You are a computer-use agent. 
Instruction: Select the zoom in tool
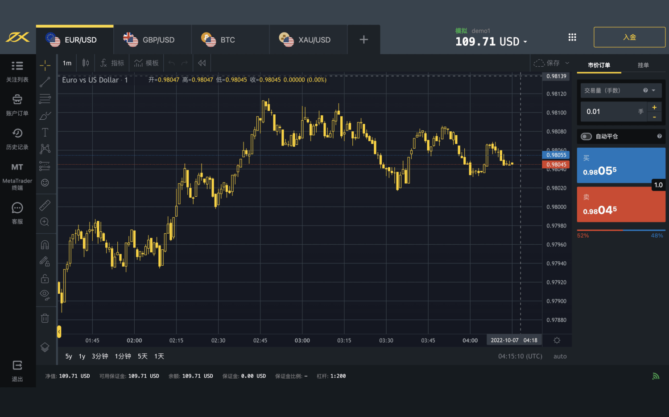pyautogui.click(x=45, y=222)
